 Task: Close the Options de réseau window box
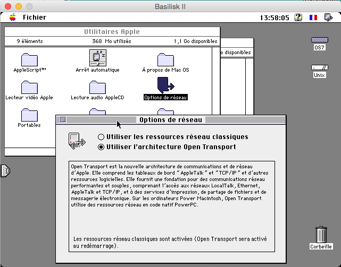(x=63, y=119)
